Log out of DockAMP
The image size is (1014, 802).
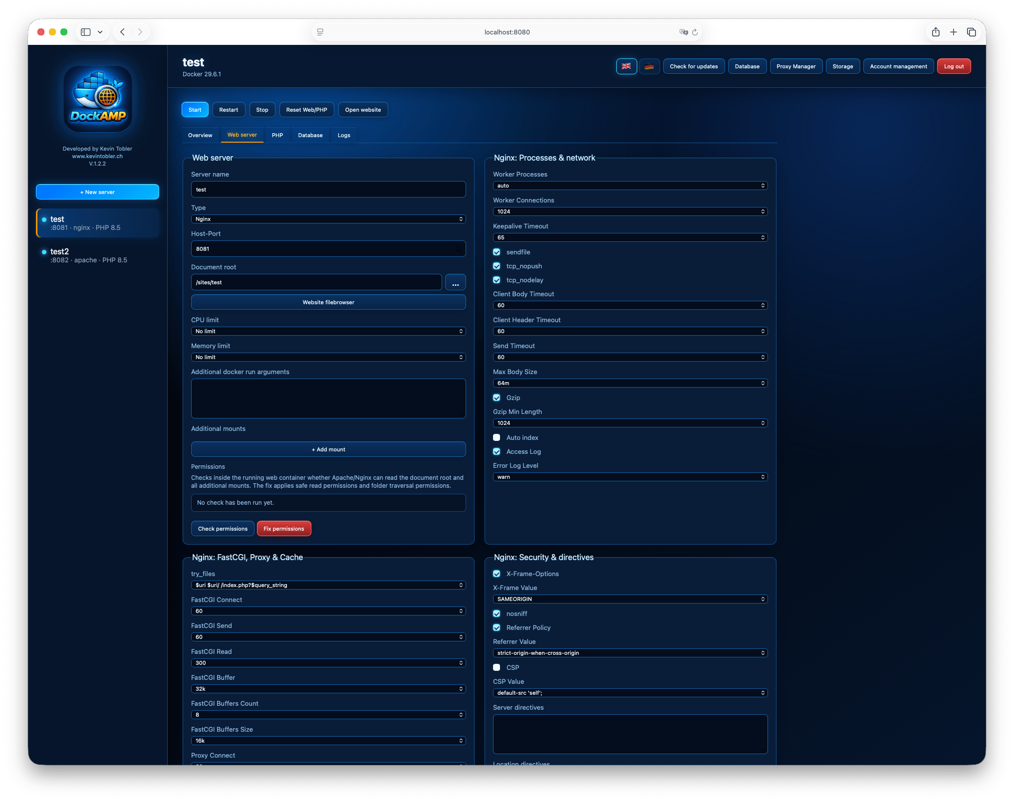point(954,66)
